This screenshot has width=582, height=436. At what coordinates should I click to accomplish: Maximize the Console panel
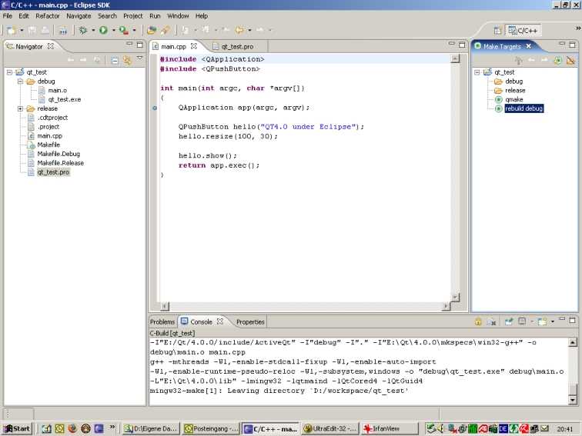tap(572, 320)
